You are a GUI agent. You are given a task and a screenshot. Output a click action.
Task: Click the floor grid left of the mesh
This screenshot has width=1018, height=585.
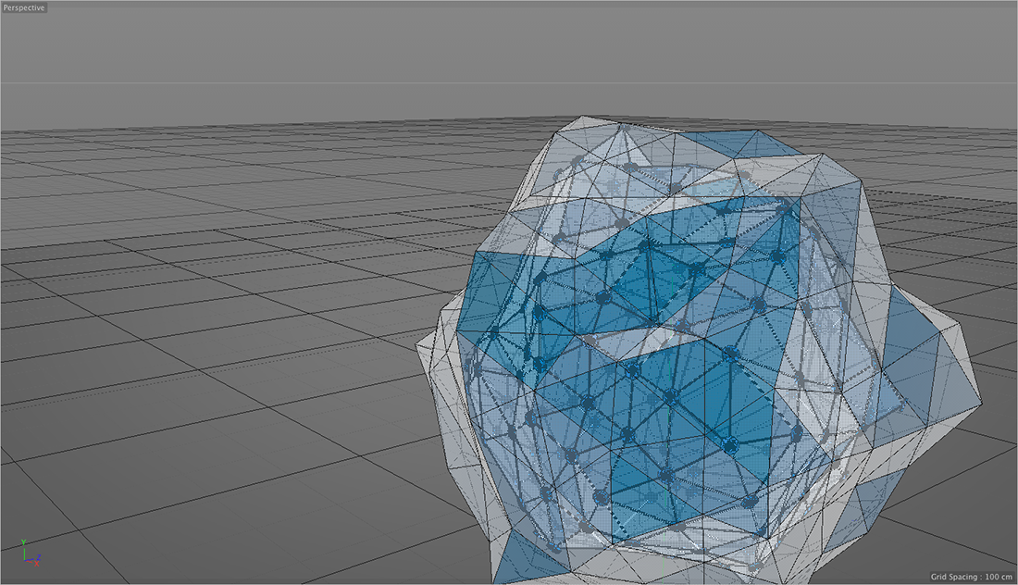[231, 324]
